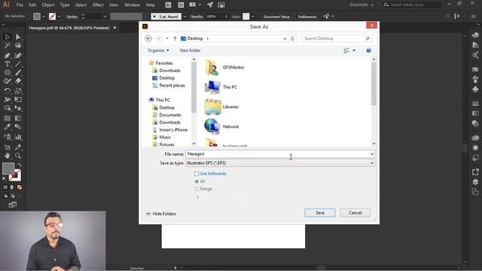Open the Window menu
The image size is (482, 271).
coord(133,5)
